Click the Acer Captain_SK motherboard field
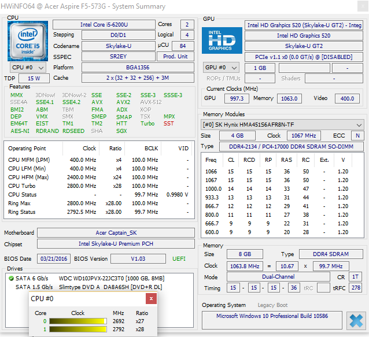The image size is (369, 337). tap(116, 233)
